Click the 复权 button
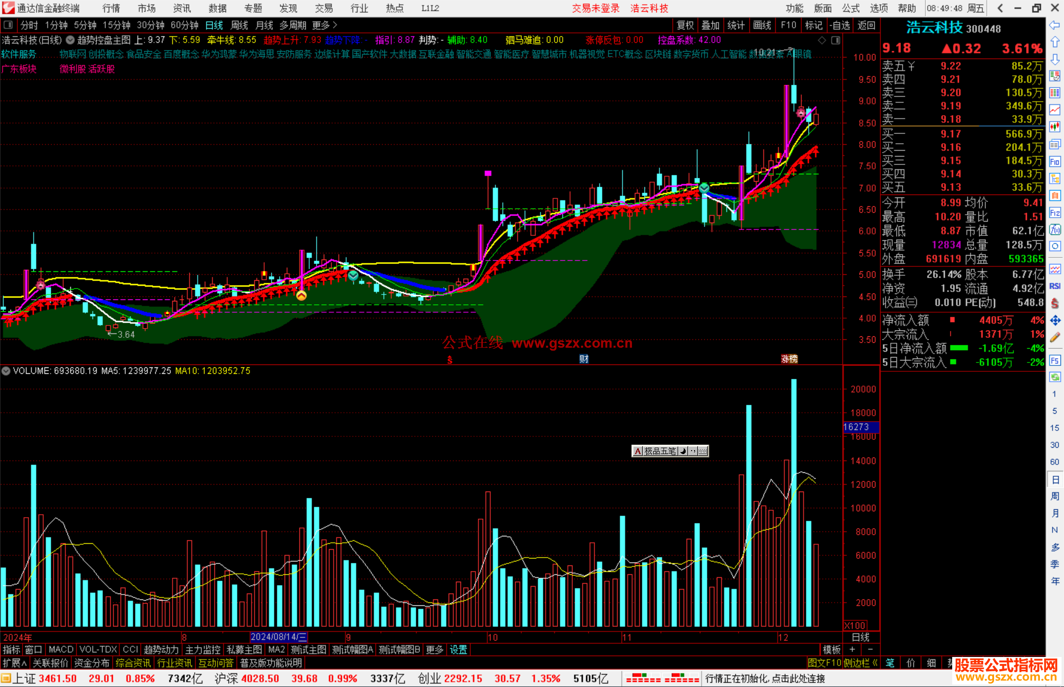The height and width of the screenshot is (687, 1064). 685,25
